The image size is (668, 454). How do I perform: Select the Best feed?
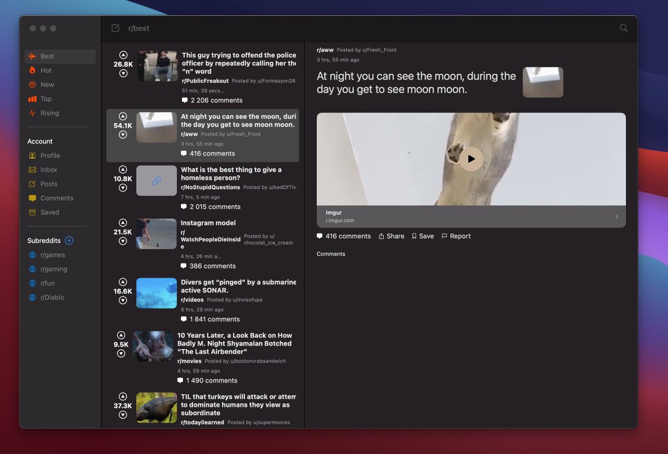point(60,56)
